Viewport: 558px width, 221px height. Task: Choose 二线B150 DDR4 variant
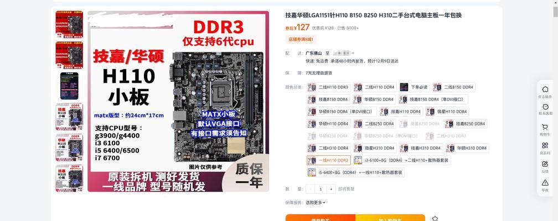454,87
